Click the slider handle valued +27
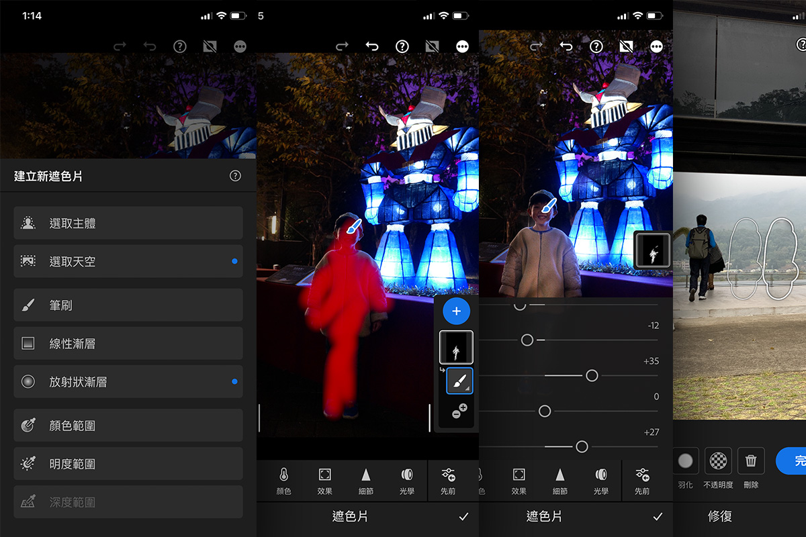The width and height of the screenshot is (806, 537). 582,446
